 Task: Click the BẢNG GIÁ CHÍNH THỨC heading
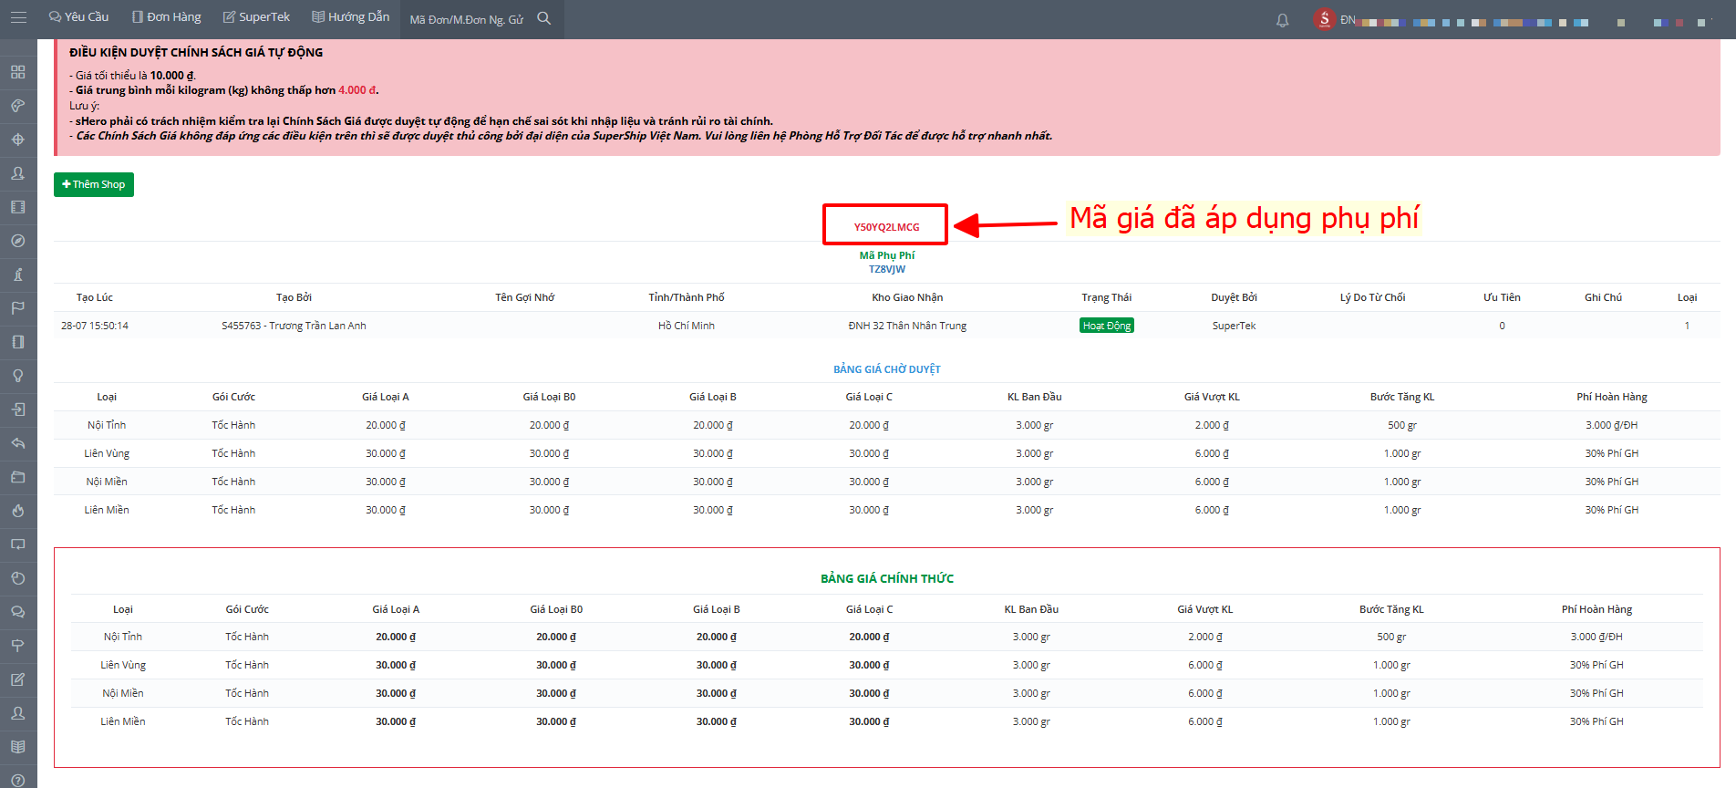point(887,578)
